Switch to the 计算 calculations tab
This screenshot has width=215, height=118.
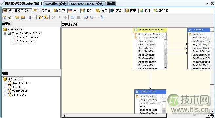point(60,11)
